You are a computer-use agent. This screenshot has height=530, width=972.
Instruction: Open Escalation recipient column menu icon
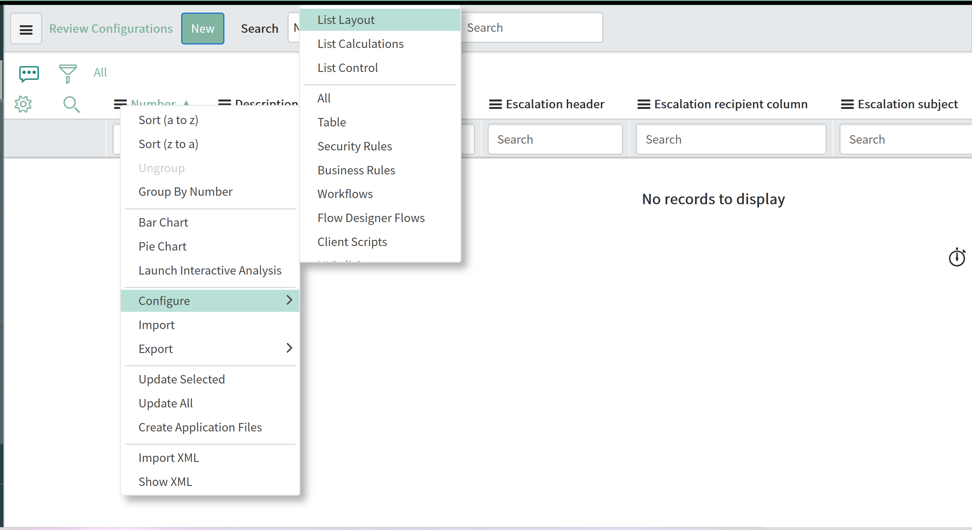coord(643,104)
